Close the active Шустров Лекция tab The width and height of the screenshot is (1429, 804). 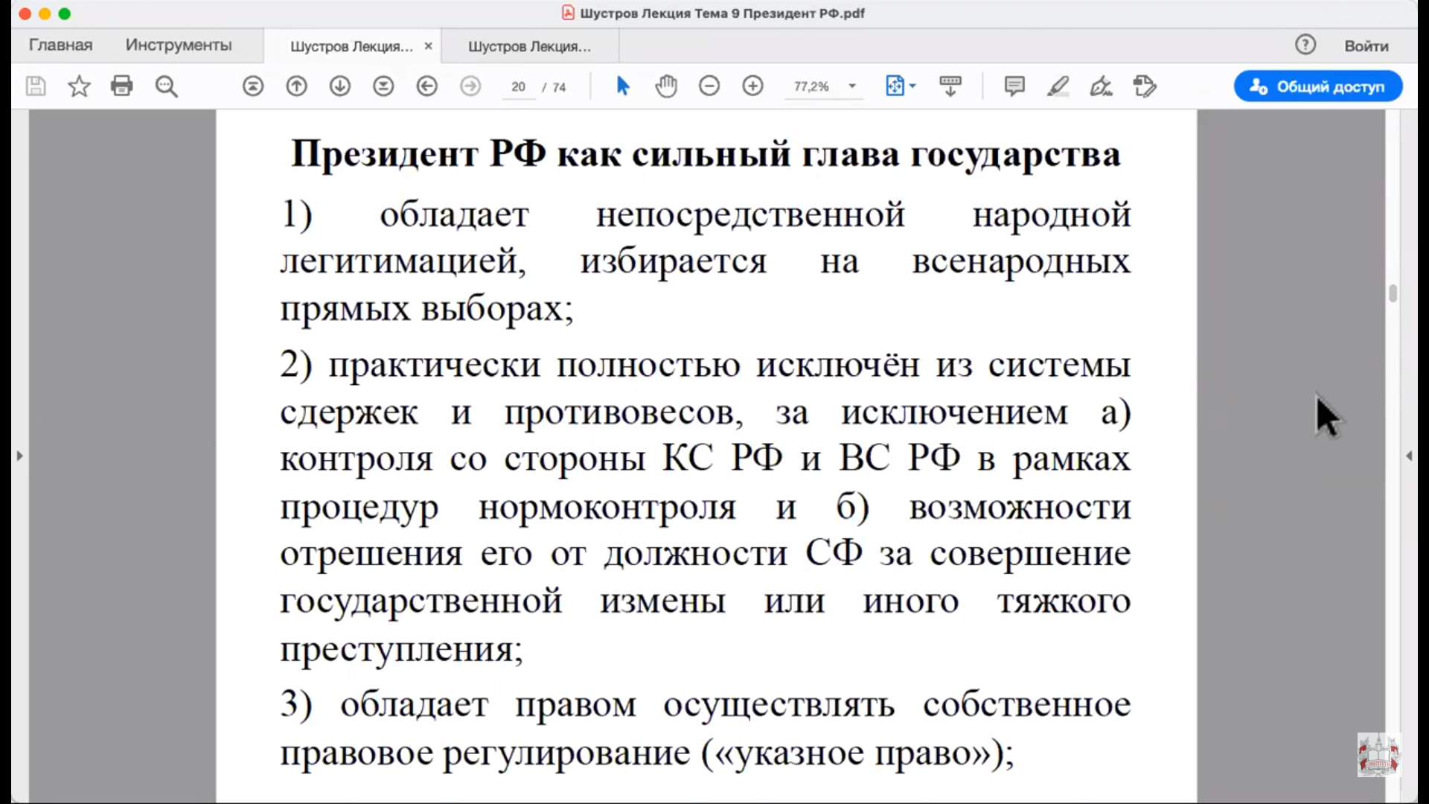428,46
